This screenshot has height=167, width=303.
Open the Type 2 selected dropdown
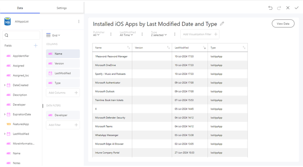click(159, 35)
